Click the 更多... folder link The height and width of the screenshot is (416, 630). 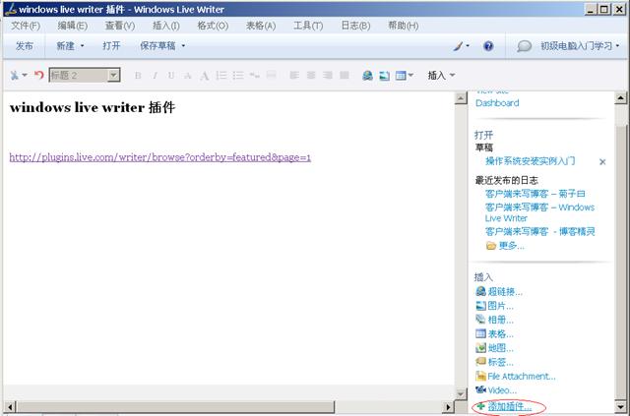tap(505, 245)
